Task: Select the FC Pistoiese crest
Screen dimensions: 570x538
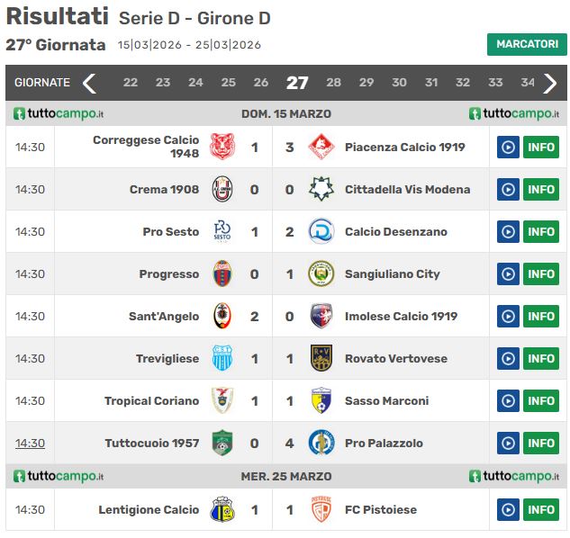Action: [321, 510]
